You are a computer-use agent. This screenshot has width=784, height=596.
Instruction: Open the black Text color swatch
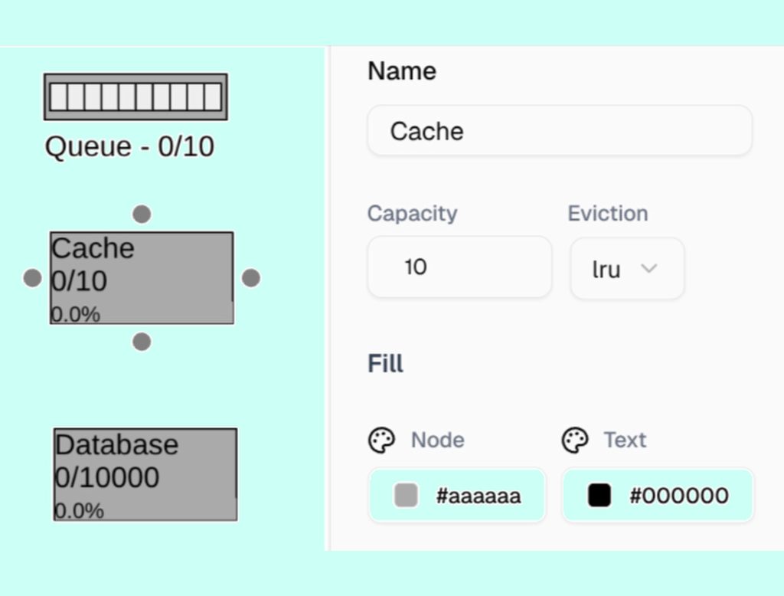click(x=599, y=496)
